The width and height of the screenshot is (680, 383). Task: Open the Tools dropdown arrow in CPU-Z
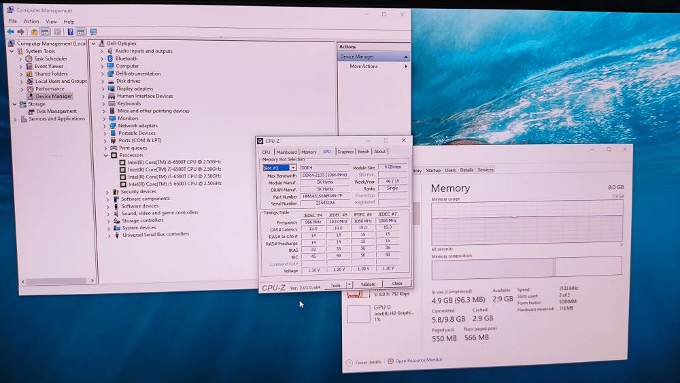pos(350,285)
